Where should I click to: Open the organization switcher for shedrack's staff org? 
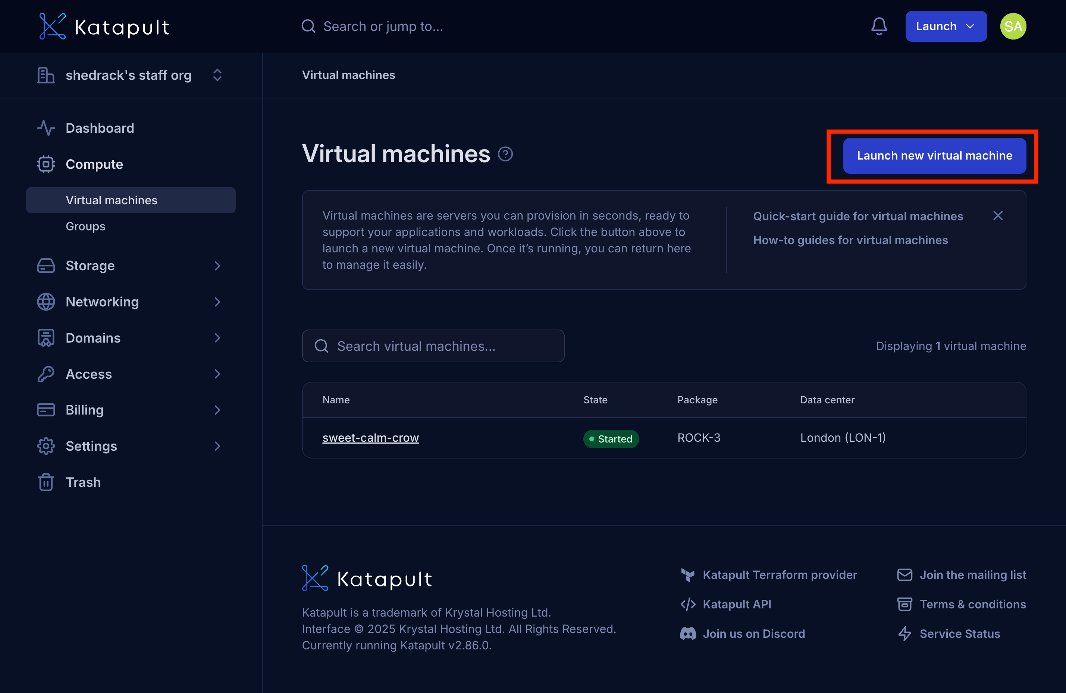[x=217, y=75]
